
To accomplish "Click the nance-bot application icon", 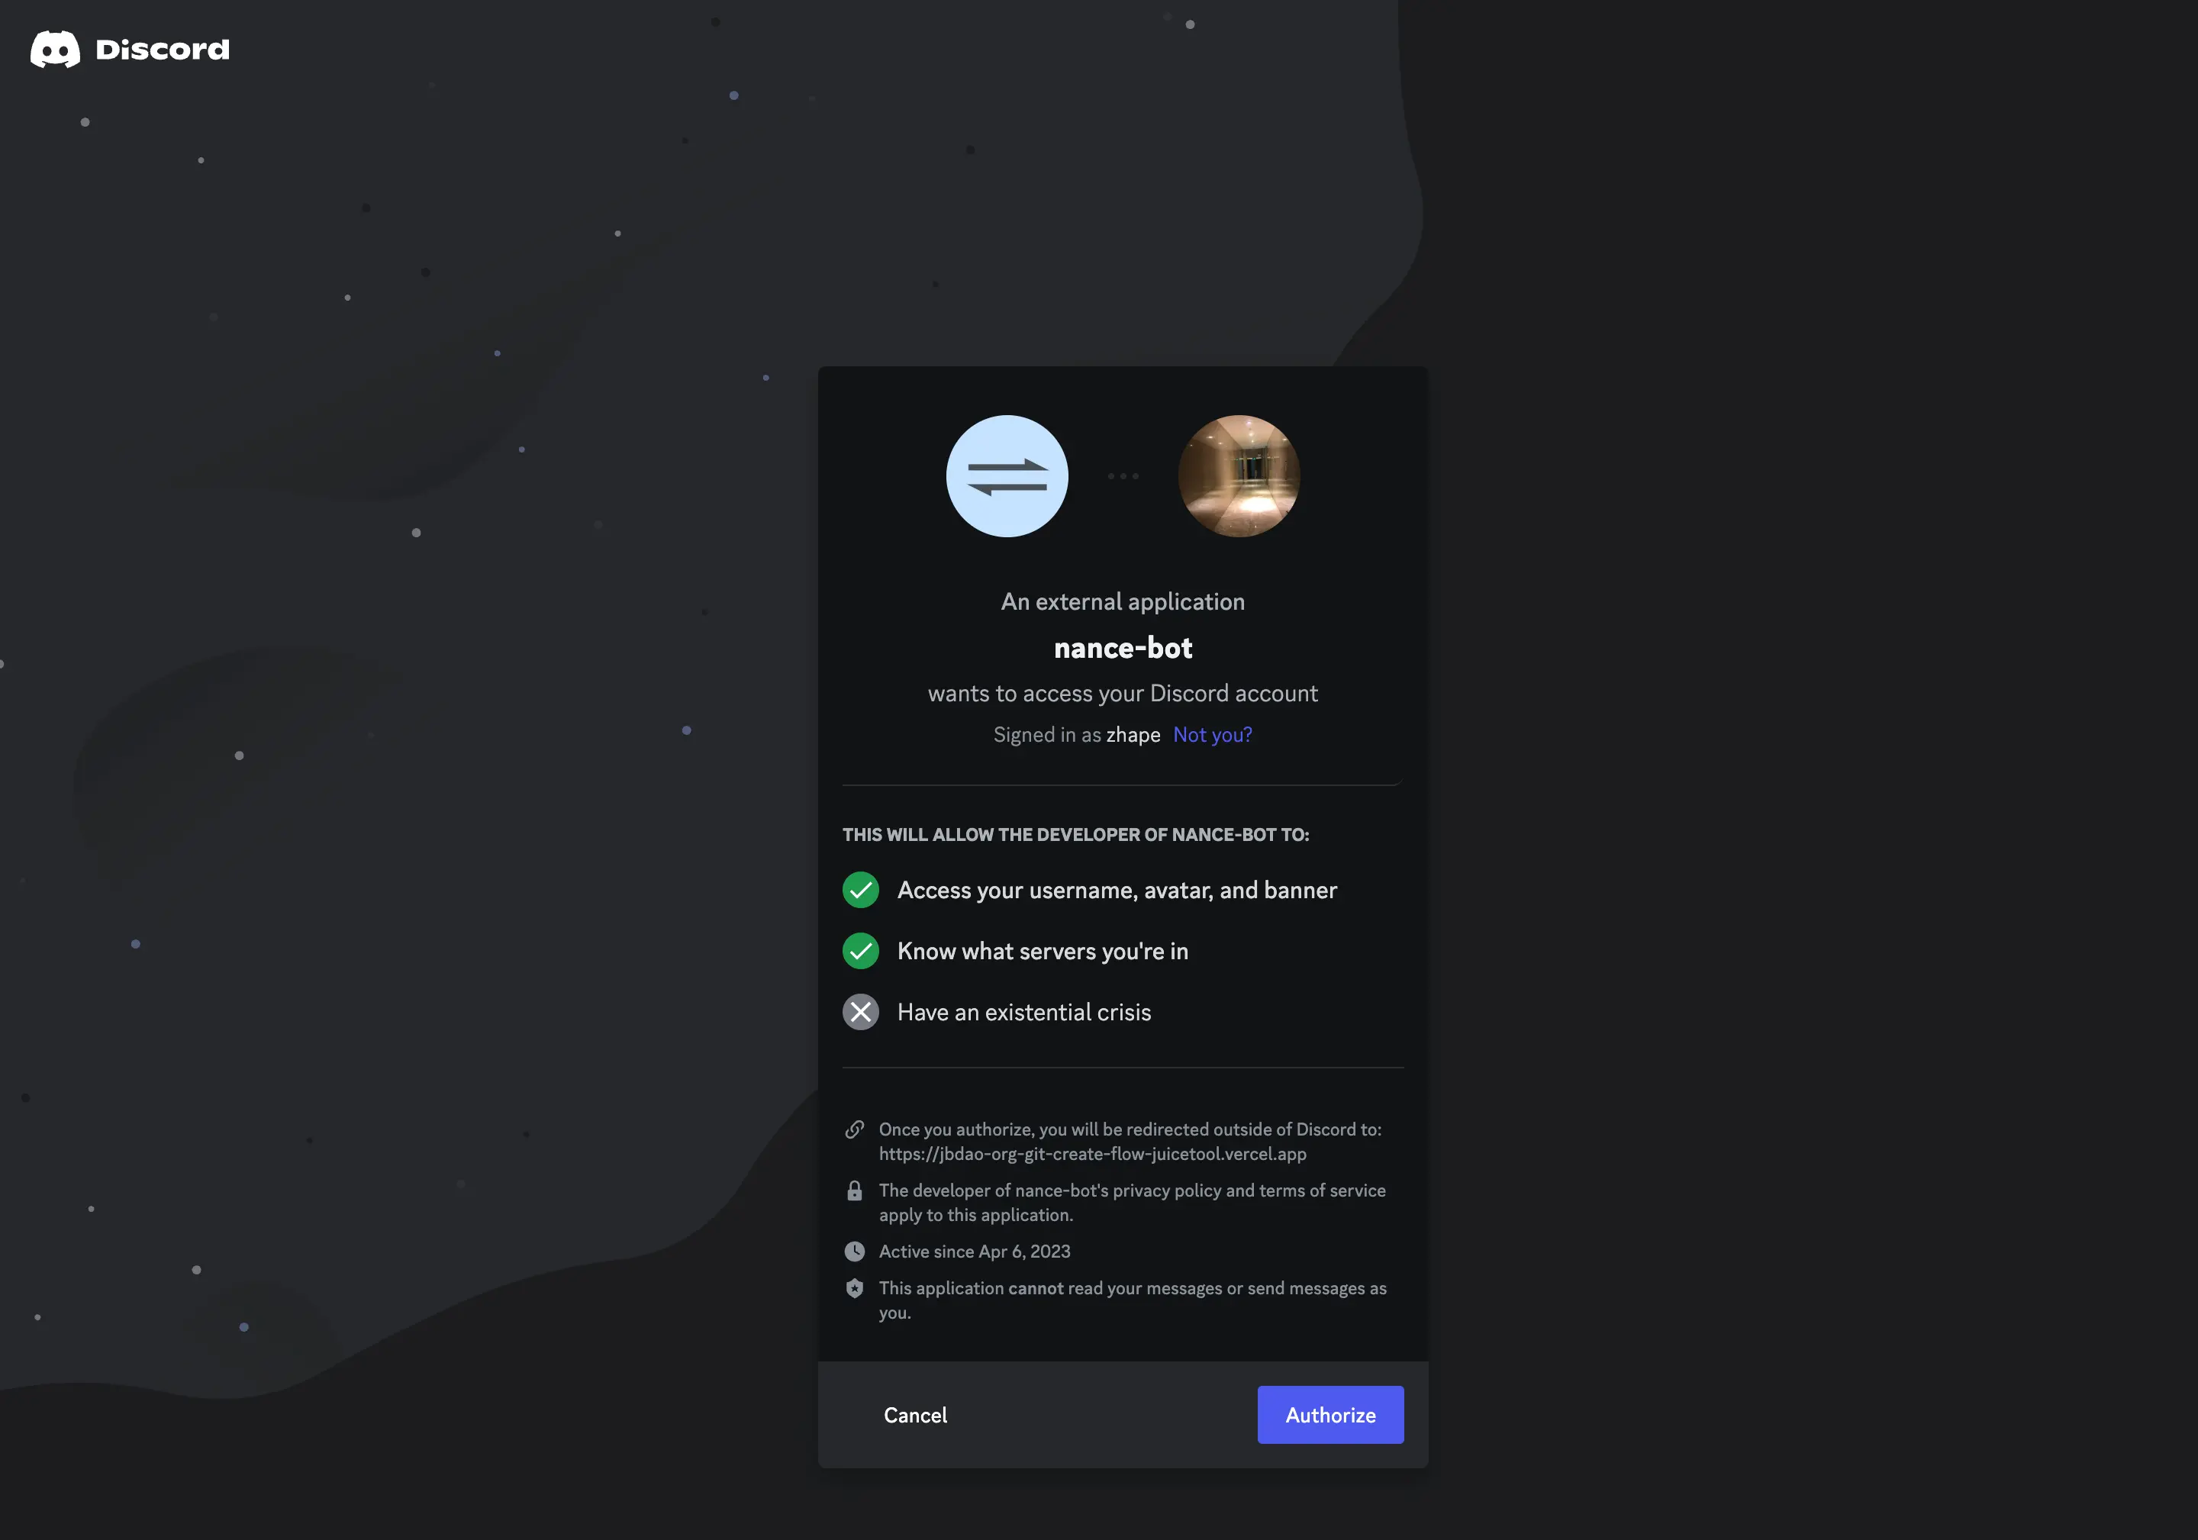I will click(1005, 476).
